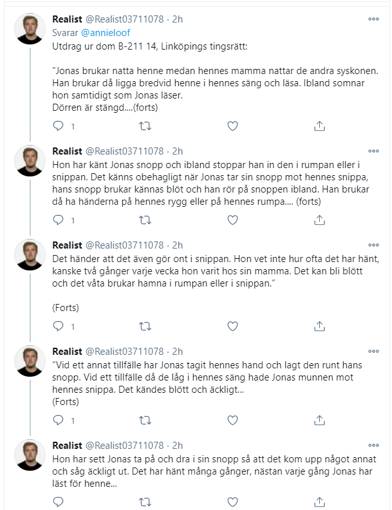
Task: Retweet the tweet starting 'Utdrag ur dom'
Action: click(145, 126)
